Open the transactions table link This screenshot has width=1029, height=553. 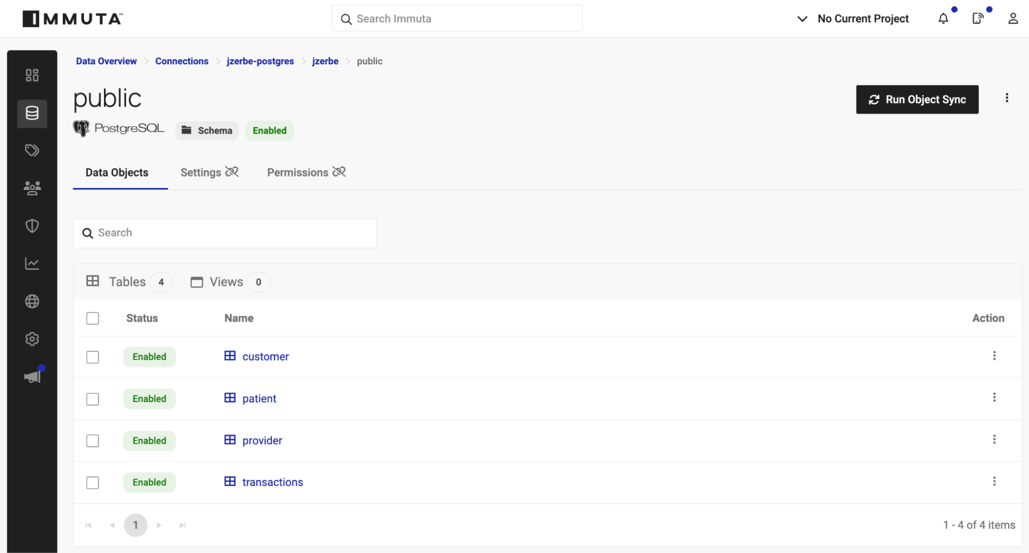tap(273, 482)
